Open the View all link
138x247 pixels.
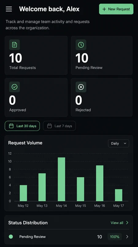117,223
